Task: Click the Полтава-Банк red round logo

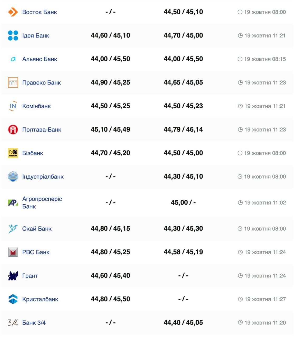Action: (13, 129)
